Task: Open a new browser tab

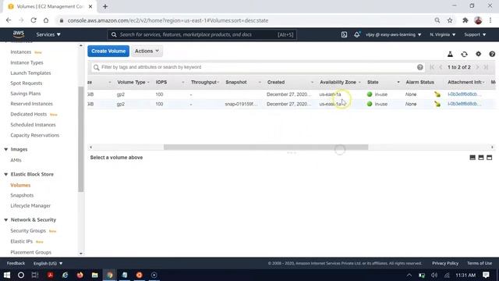Action: tap(105, 6)
